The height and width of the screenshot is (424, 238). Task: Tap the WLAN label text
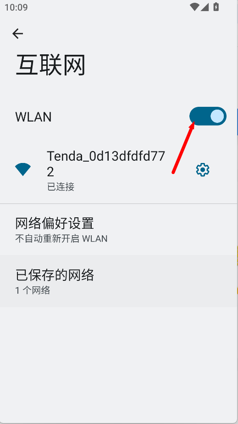point(33,117)
